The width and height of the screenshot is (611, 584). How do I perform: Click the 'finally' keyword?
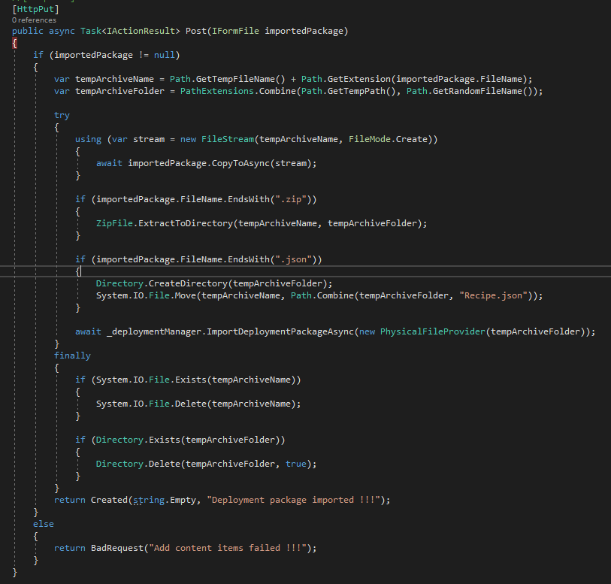[x=72, y=356]
